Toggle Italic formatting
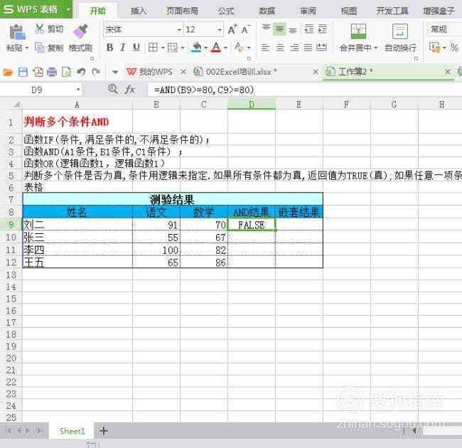Image resolution: width=462 pixels, height=448 pixels. (123, 48)
